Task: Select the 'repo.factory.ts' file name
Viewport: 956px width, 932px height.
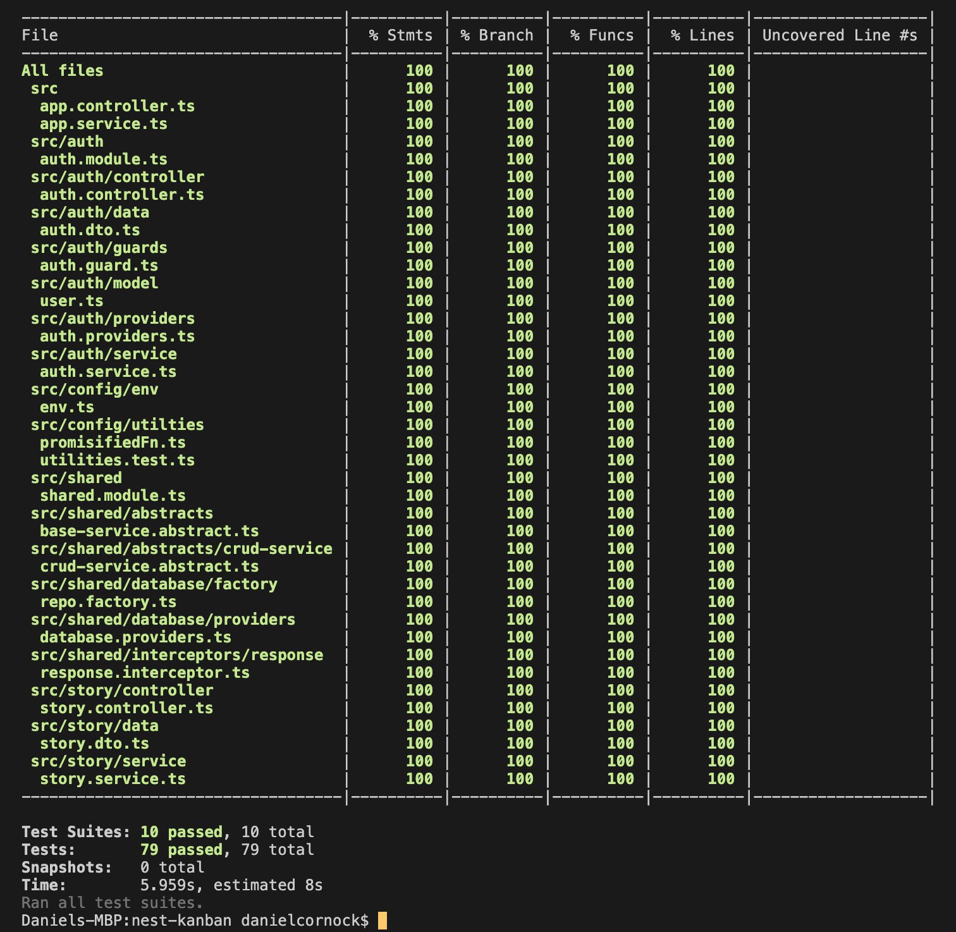Action: pyautogui.click(x=108, y=601)
